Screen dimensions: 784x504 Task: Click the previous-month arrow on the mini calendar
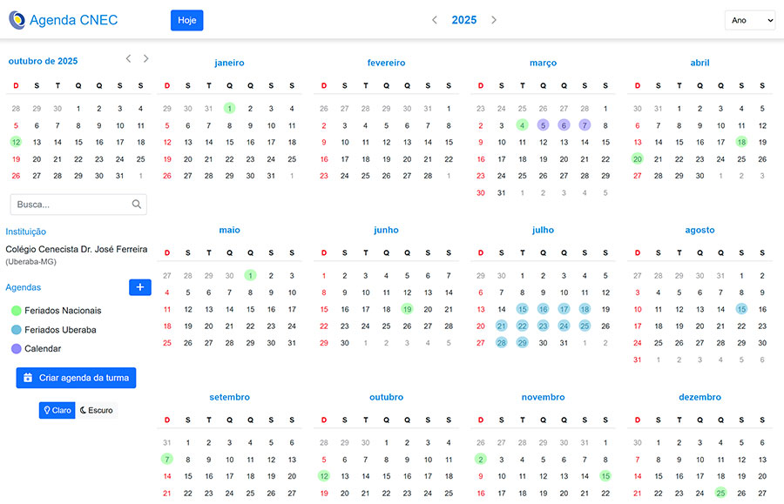(x=128, y=58)
